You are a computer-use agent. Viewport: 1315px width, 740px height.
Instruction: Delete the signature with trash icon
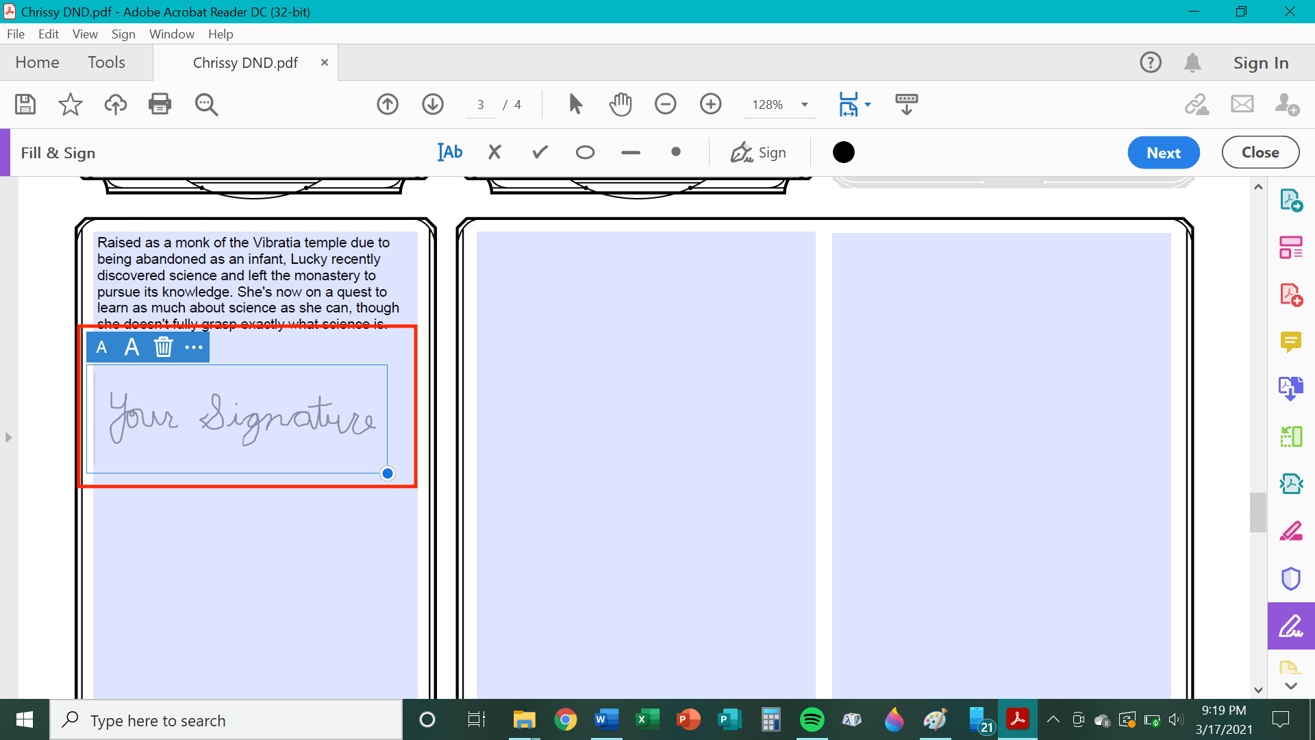tap(163, 347)
